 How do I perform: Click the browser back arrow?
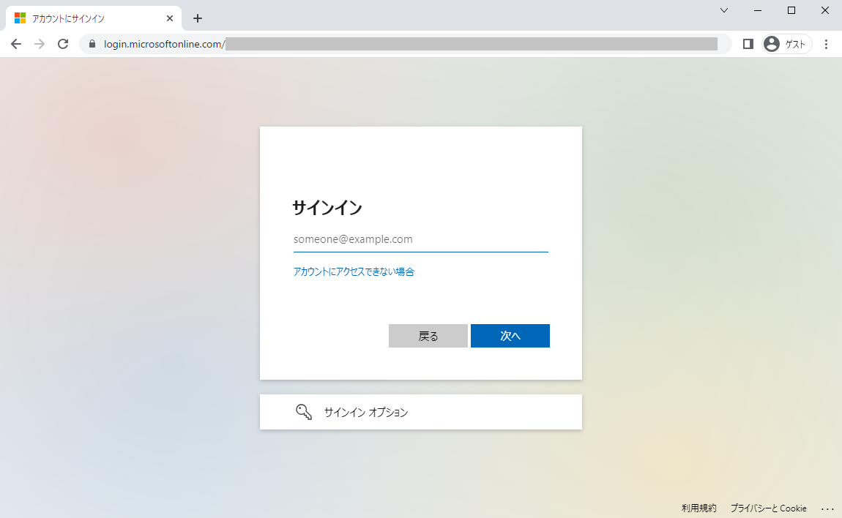16,44
